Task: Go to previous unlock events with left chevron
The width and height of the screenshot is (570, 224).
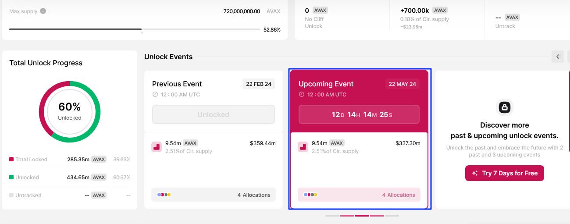Action: coord(558,57)
